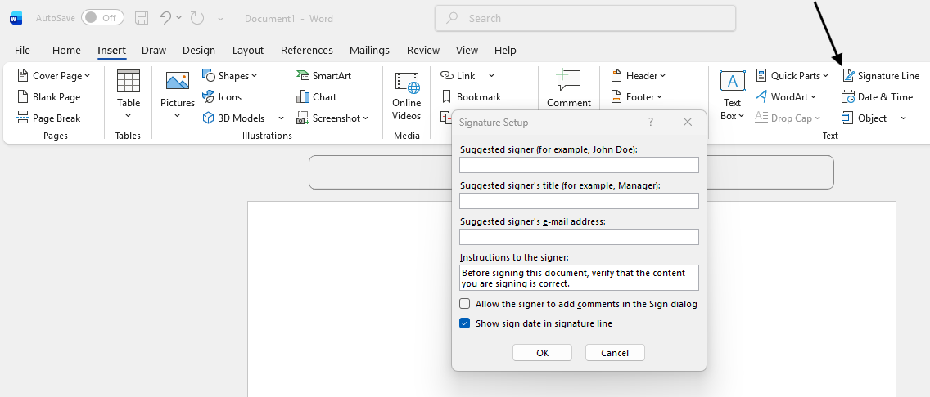Close the Signature Setup dialog

688,123
